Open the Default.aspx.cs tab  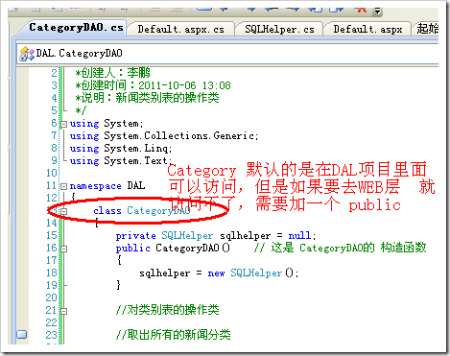pos(180,30)
